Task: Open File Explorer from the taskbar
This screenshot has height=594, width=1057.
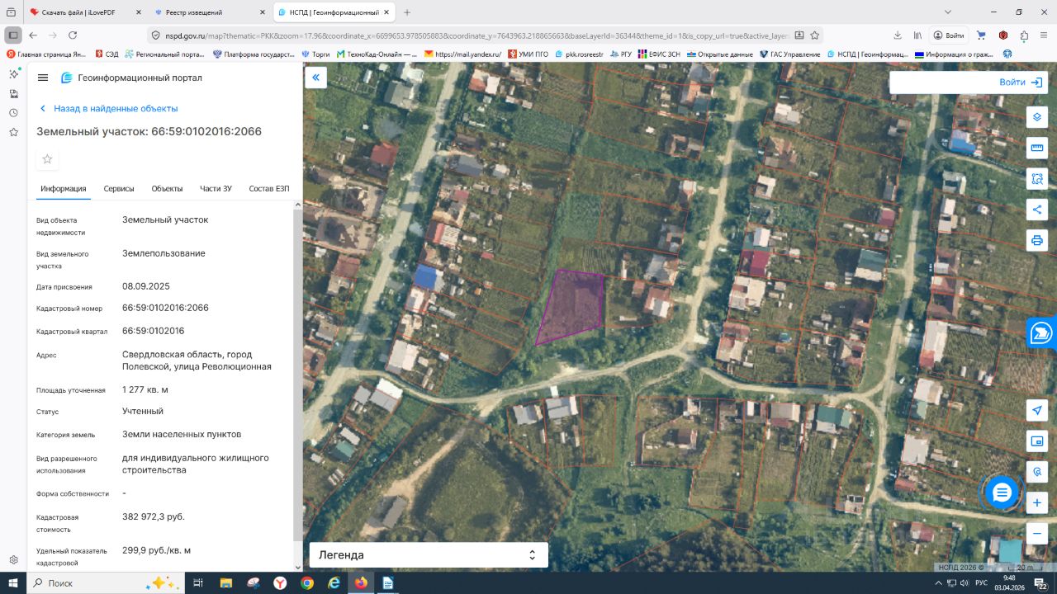Action: point(225,583)
